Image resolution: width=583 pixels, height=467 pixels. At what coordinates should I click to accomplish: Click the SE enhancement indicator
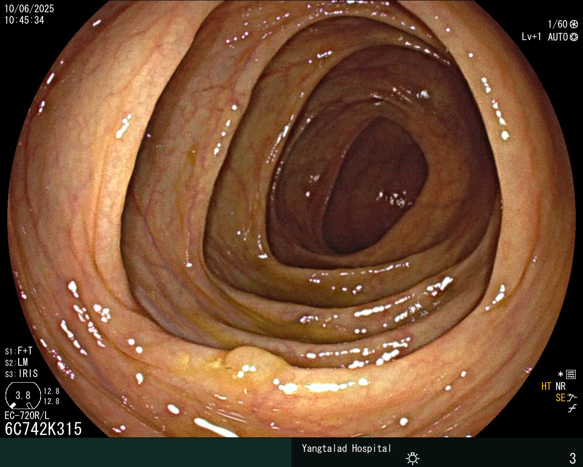(x=561, y=398)
